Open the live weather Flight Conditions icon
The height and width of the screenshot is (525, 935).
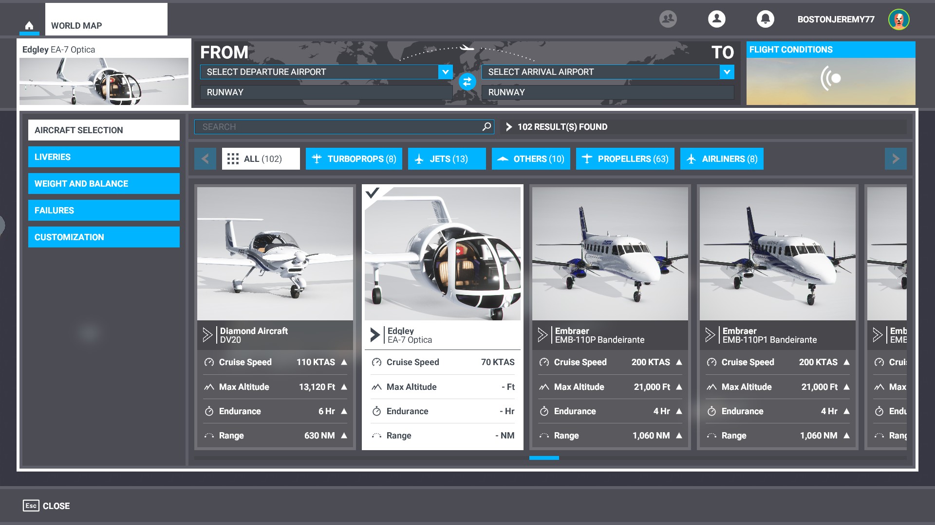pyautogui.click(x=831, y=78)
